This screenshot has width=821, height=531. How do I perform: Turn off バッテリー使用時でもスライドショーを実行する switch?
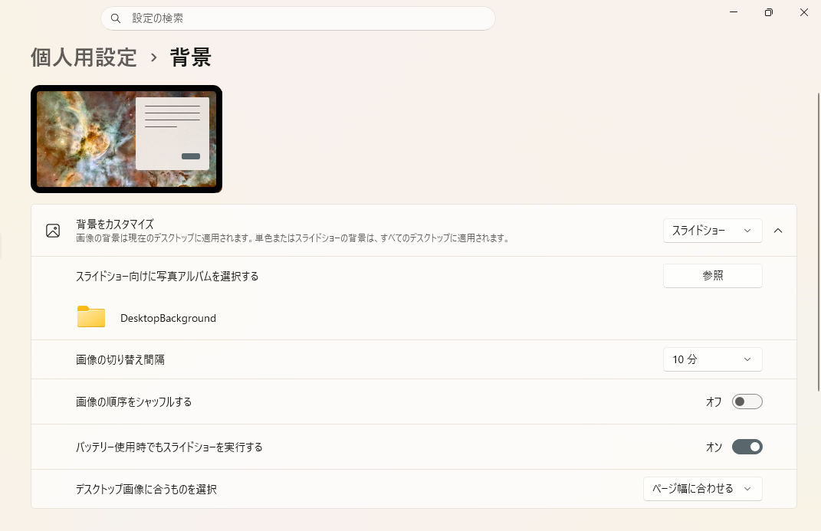pos(747,447)
